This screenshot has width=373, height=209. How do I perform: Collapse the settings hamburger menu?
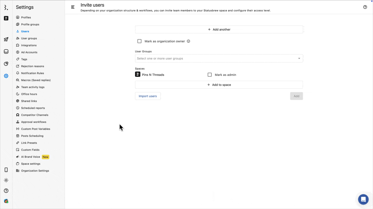[x=73, y=7]
